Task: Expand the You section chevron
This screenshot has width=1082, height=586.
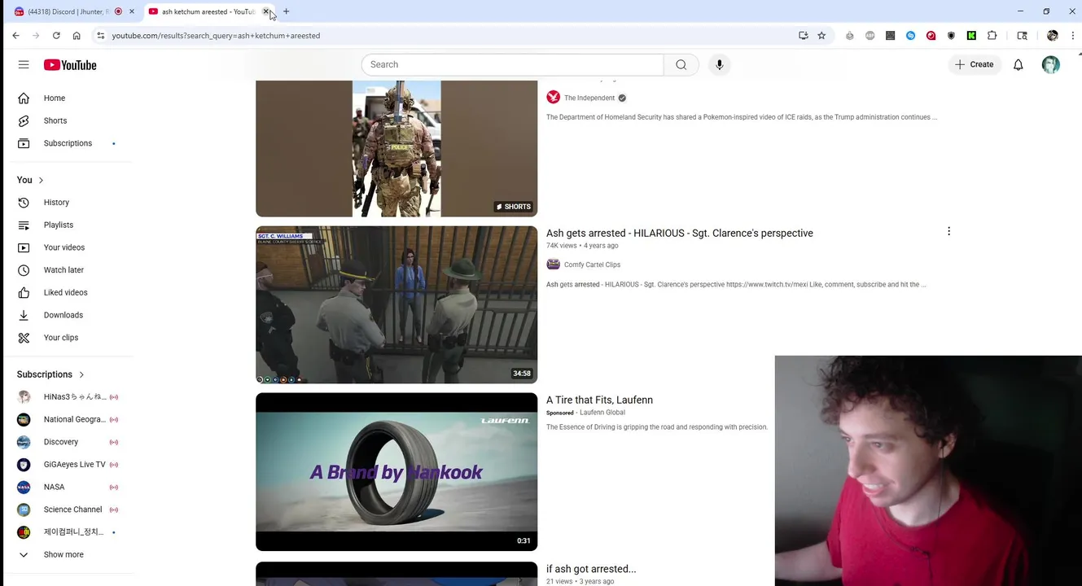Action: click(x=41, y=180)
